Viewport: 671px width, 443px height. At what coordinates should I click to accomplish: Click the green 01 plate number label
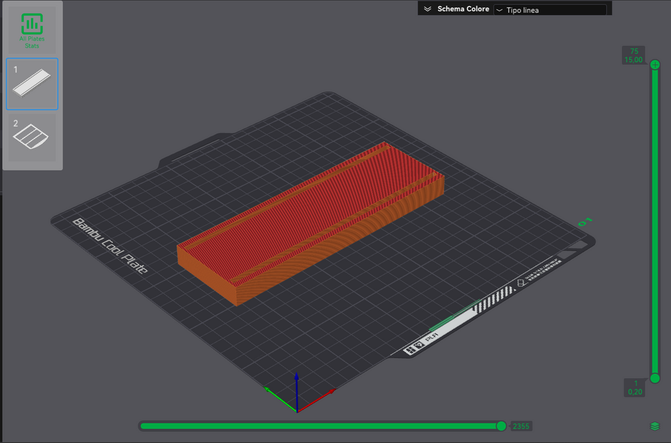click(x=585, y=222)
